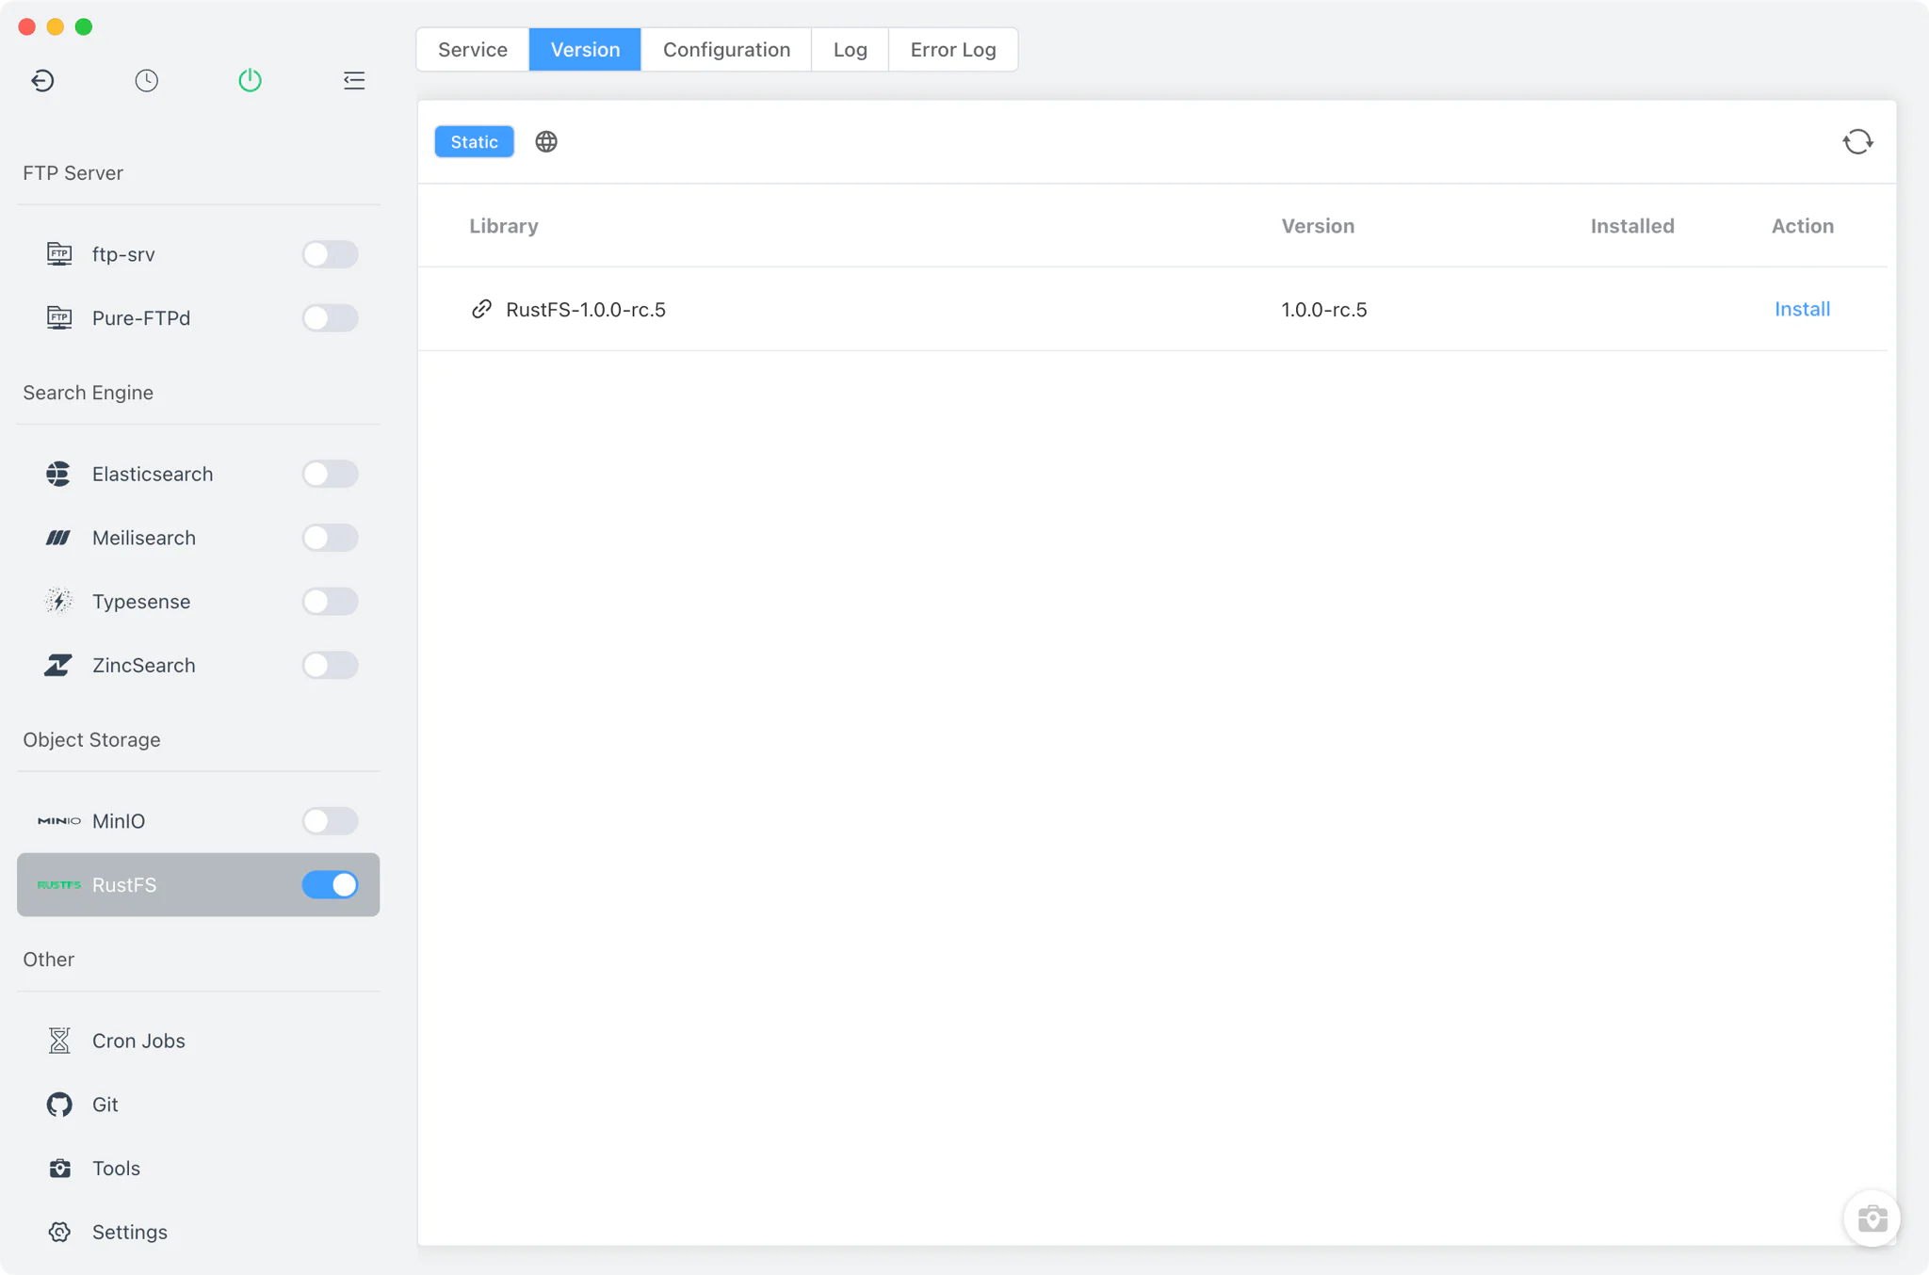Click the Version column header
This screenshot has height=1275, width=1929.
(1318, 226)
